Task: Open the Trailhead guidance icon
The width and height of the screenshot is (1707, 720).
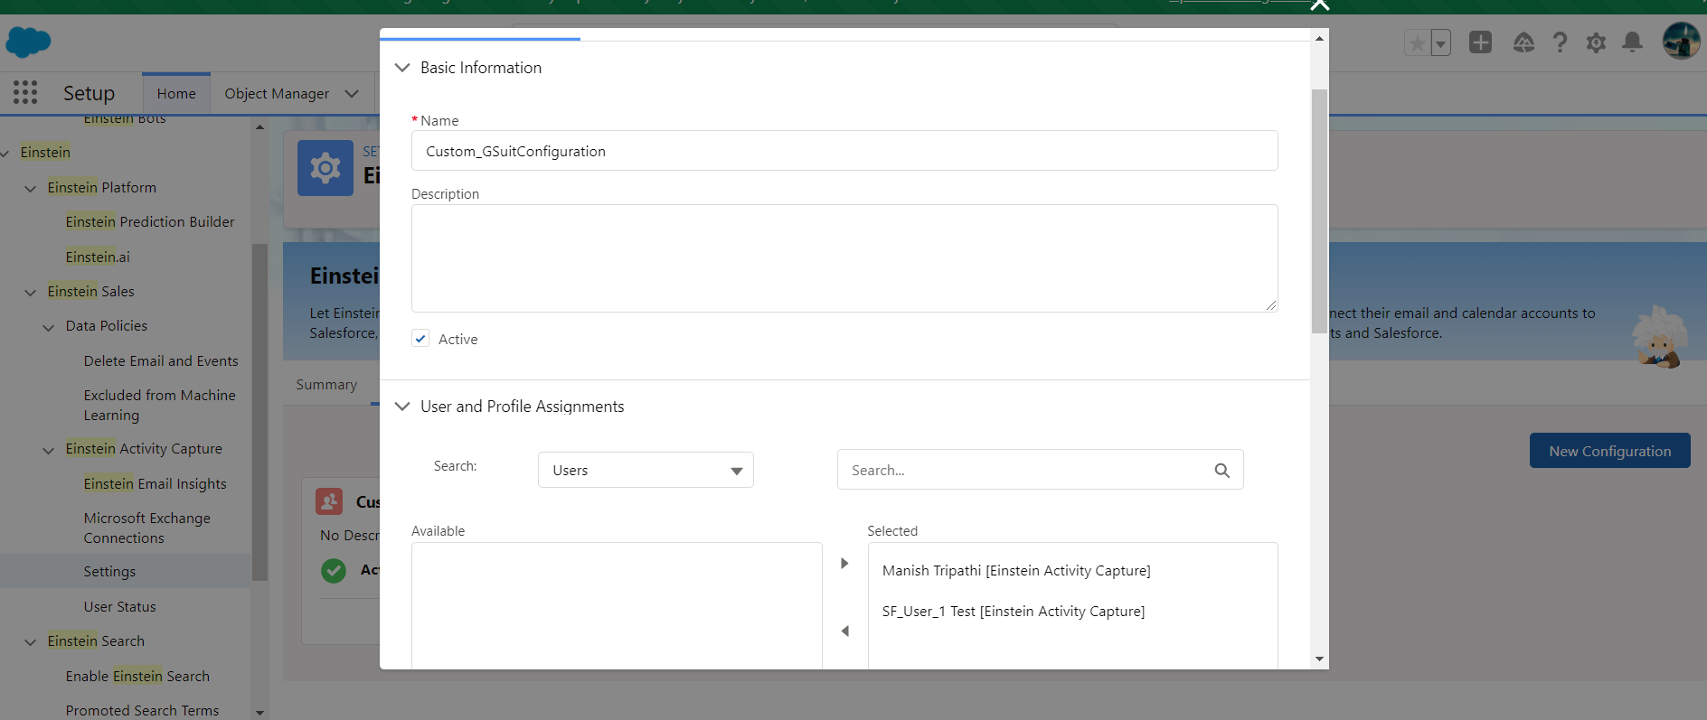Action: [x=1523, y=42]
